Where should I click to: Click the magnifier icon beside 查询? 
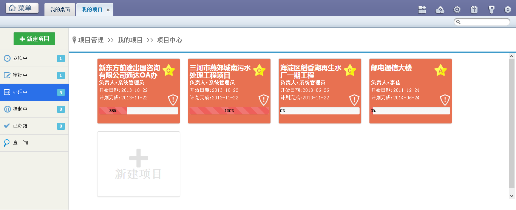click(x=7, y=143)
